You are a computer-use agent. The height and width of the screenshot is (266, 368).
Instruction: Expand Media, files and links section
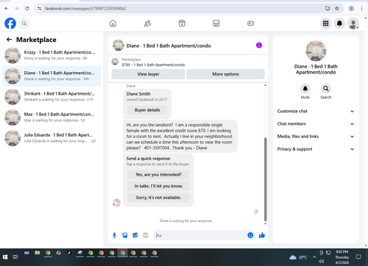pyautogui.click(x=316, y=137)
